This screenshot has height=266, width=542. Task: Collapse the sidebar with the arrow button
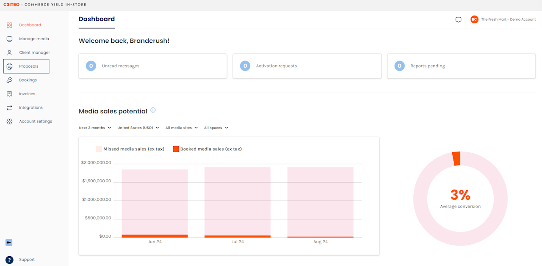pyautogui.click(x=9, y=243)
